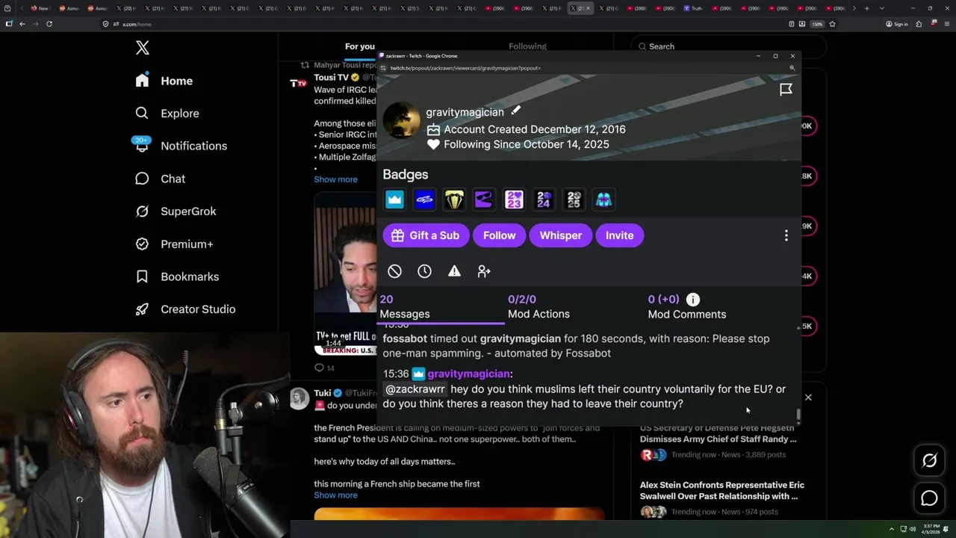This screenshot has height=538, width=956.
Task: Click gravitymagician username in chat message
Action: pyautogui.click(x=468, y=374)
